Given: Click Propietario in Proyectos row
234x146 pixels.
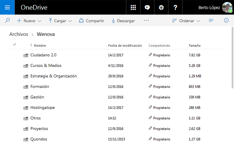Looking at the screenshot, I should coord(162,129).
